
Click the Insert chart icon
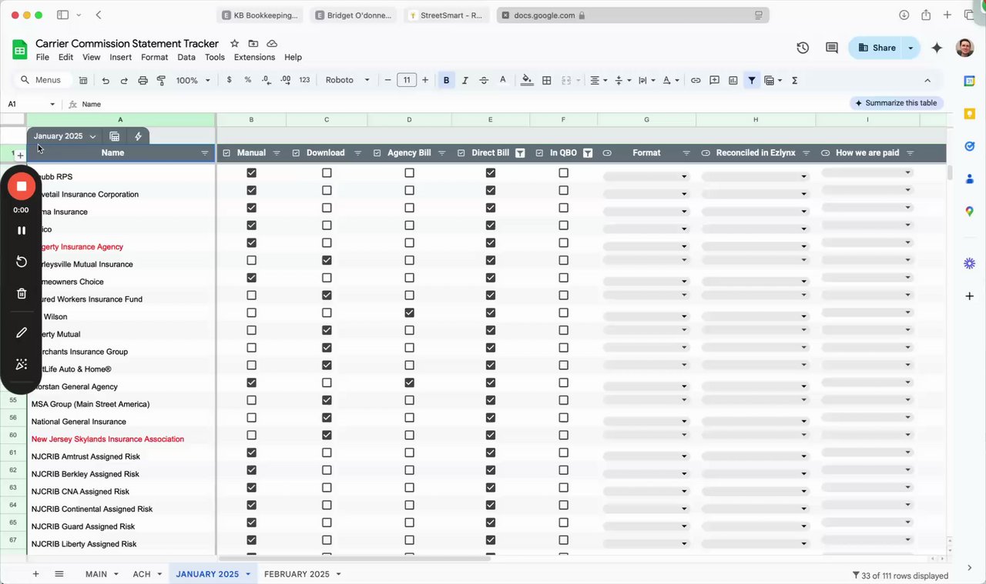(733, 80)
